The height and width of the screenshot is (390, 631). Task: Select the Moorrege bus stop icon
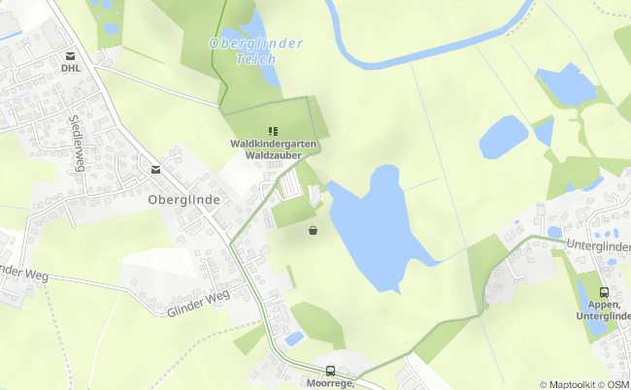[330, 372]
